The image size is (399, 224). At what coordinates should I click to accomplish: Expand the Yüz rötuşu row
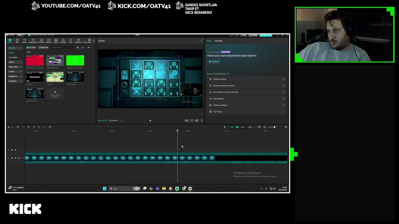tap(246, 112)
